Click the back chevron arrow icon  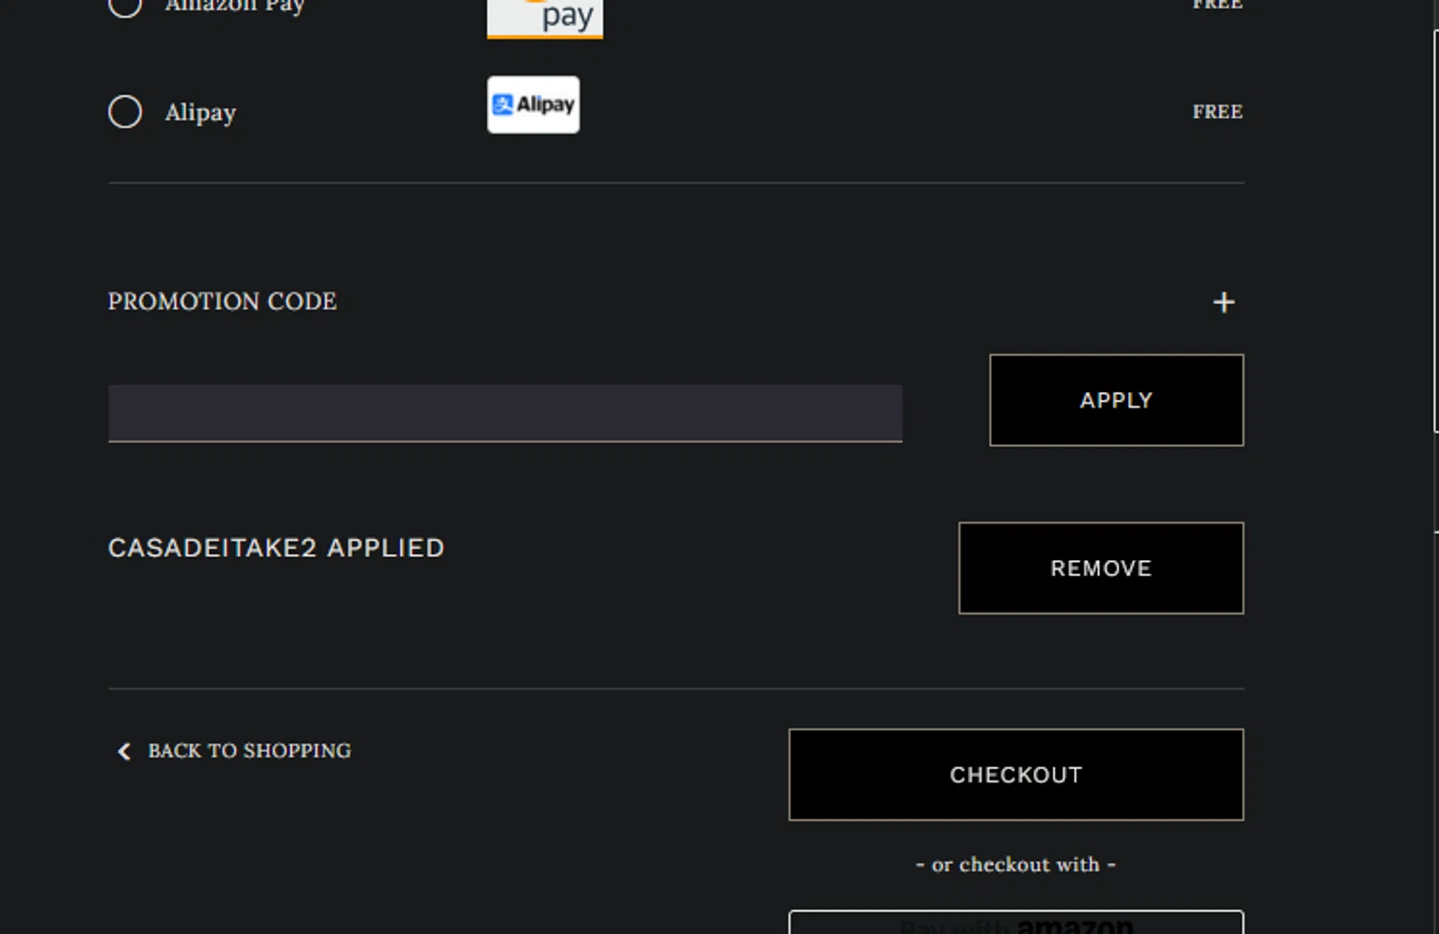coord(124,752)
